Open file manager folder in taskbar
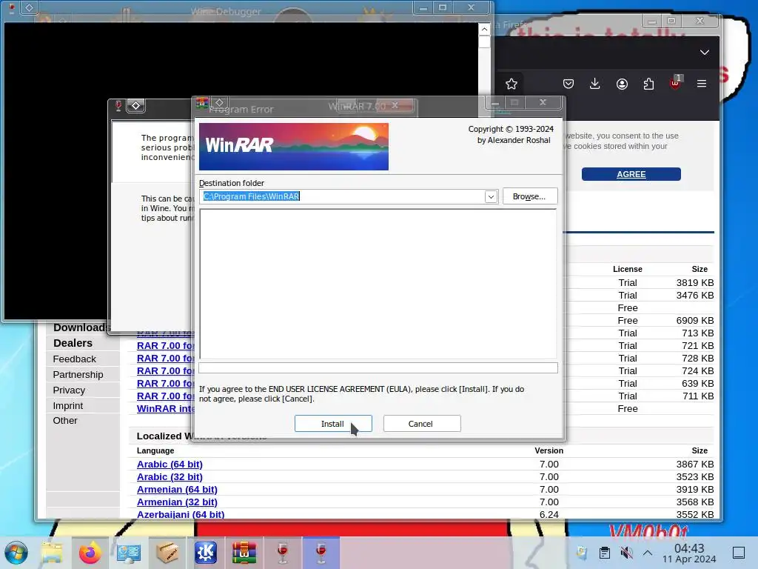 [x=52, y=553]
